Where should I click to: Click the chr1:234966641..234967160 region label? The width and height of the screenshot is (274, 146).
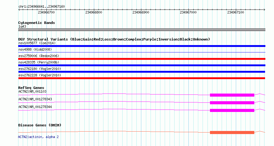point(42,7)
